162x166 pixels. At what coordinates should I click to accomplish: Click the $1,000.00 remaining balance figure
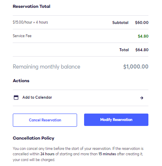pos(136,66)
